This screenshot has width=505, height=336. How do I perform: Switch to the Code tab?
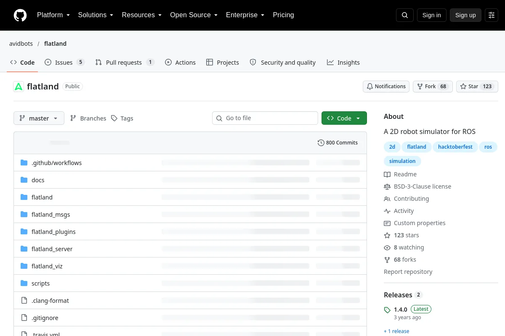coord(23,63)
